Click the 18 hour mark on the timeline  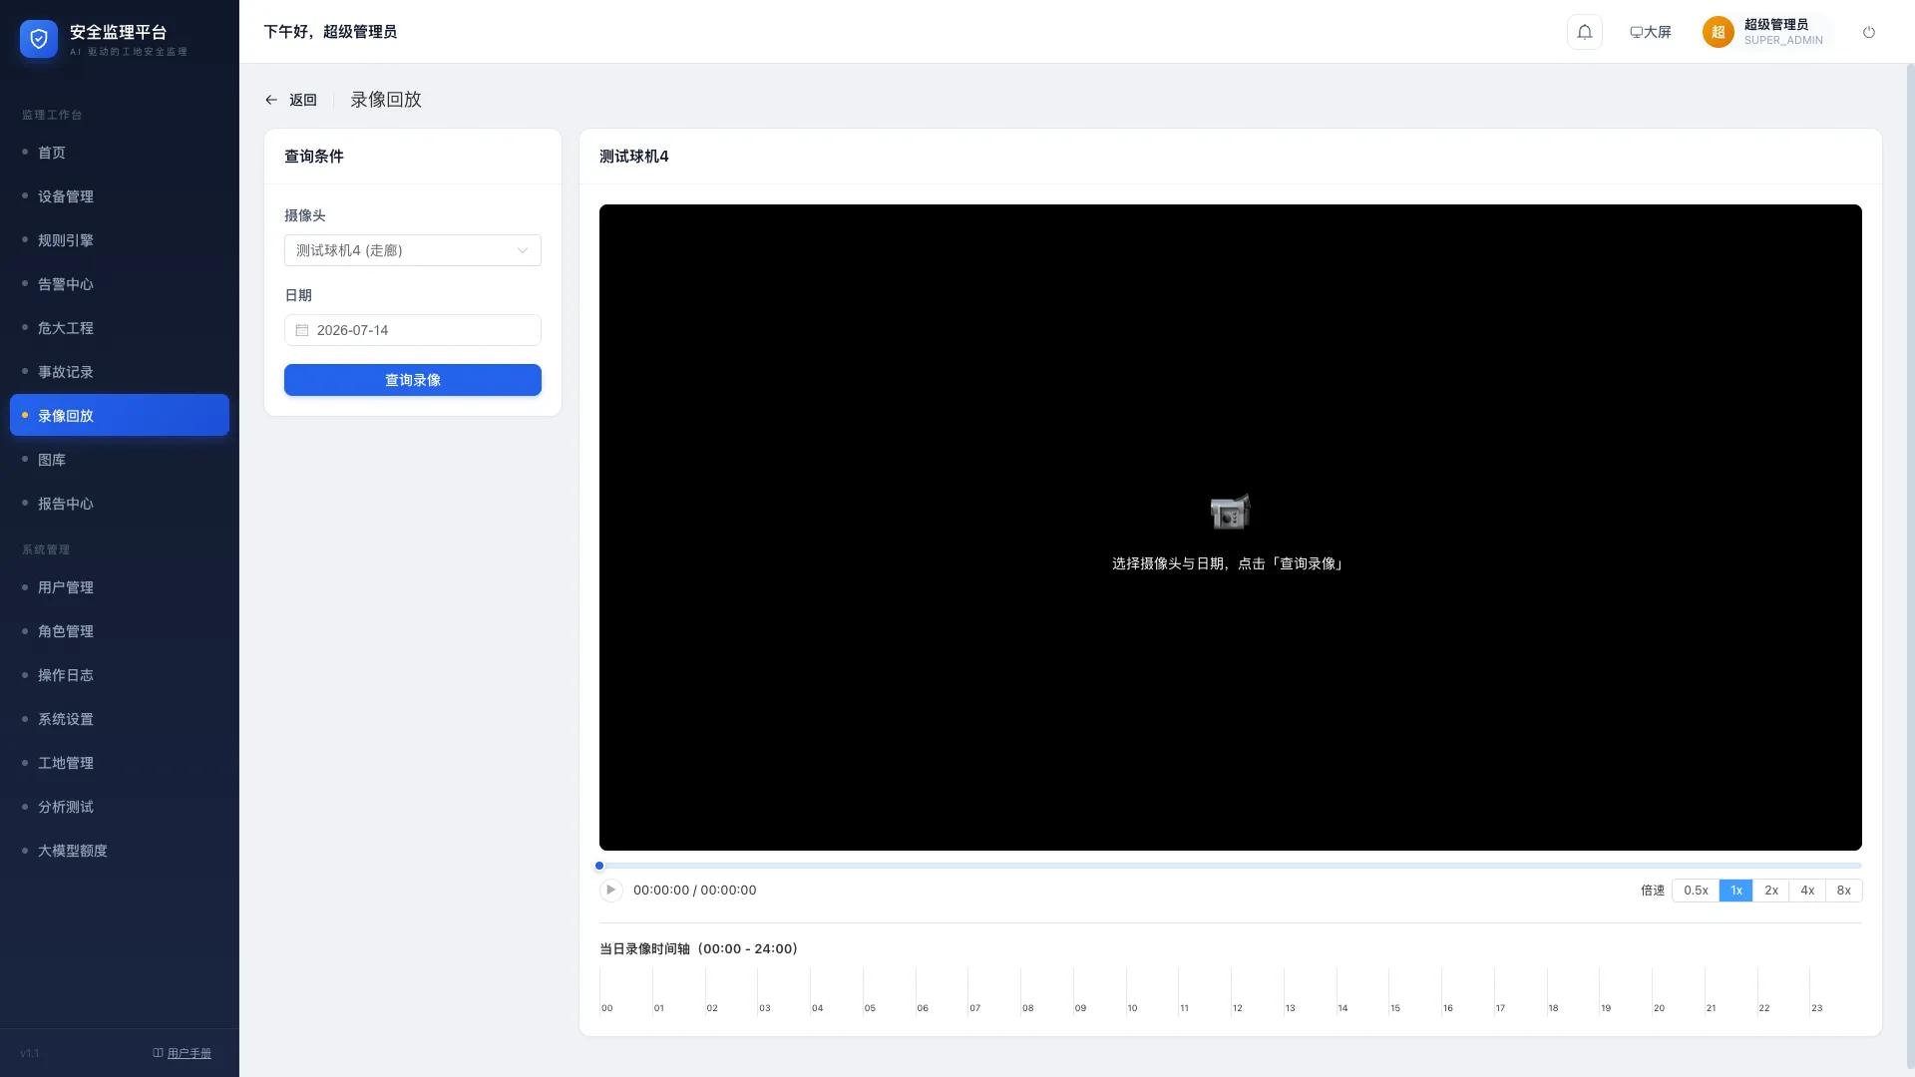1553,1008
